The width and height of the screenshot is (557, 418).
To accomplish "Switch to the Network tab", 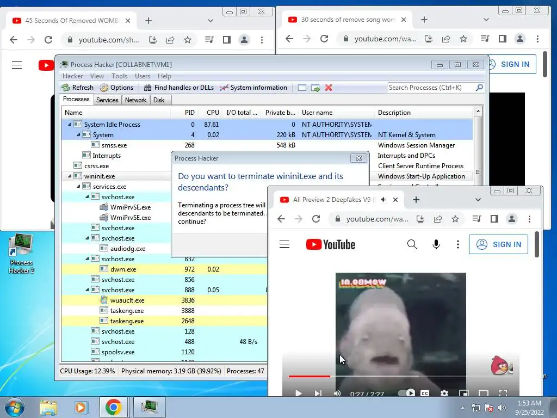I will 135,100.
